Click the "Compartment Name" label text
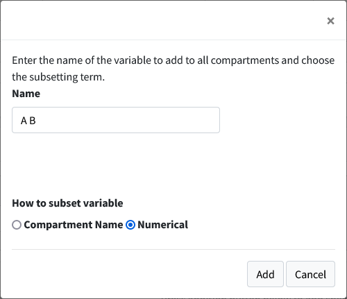This screenshot has width=347, height=299. [74, 225]
